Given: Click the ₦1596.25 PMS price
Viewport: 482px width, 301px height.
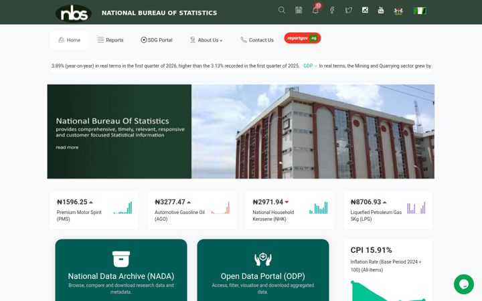Looking at the screenshot, I should click(x=72, y=202).
